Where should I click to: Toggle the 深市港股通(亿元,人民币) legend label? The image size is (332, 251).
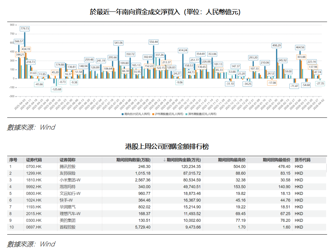click(x=202, y=114)
